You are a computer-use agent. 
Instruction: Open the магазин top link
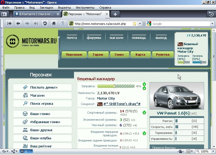tap(116, 38)
